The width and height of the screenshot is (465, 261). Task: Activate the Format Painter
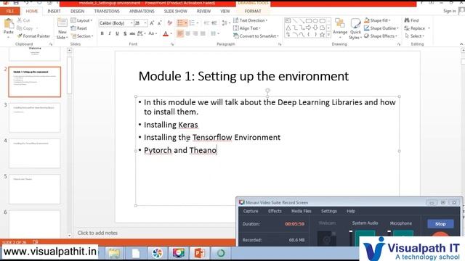pos(33,36)
